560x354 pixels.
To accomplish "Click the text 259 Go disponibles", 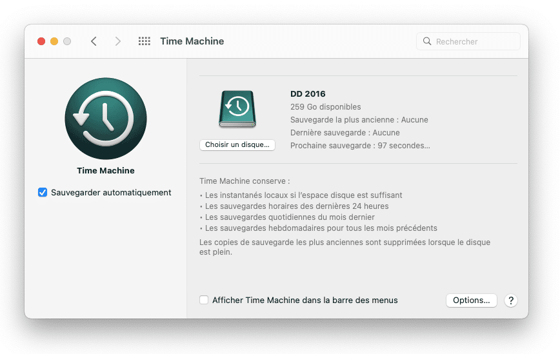I will [325, 106].
